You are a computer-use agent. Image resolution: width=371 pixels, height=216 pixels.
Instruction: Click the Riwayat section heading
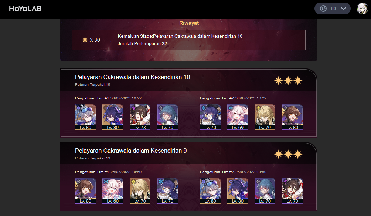pyautogui.click(x=189, y=23)
